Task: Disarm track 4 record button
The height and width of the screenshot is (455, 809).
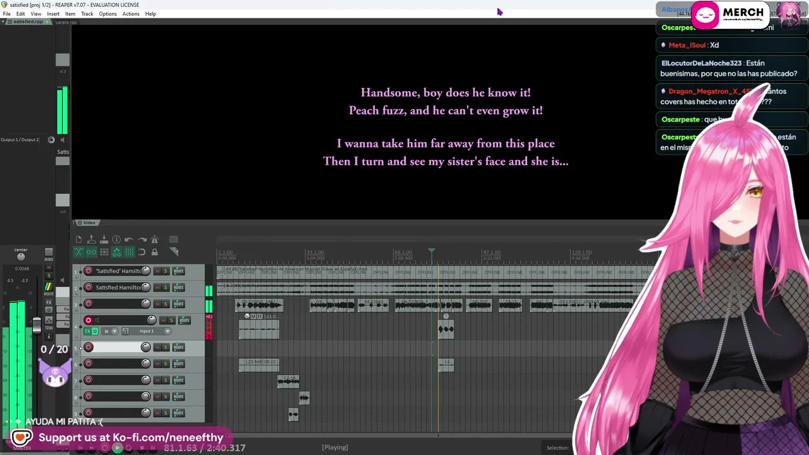Action: (x=88, y=320)
